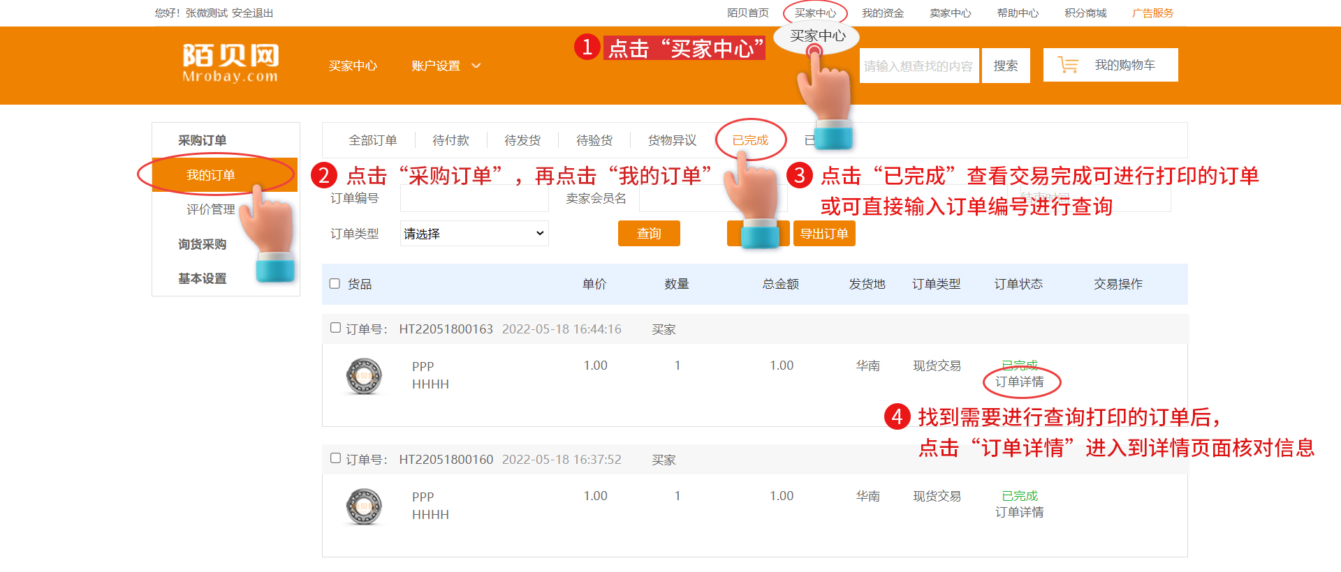This screenshot has width=1341, height=572.
Task: Open first order's bearing product thumbnail
Action: point(364,377)
